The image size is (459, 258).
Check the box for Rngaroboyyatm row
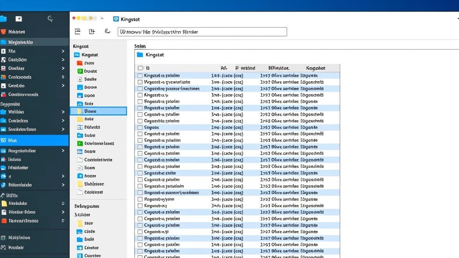pos(140,199)
